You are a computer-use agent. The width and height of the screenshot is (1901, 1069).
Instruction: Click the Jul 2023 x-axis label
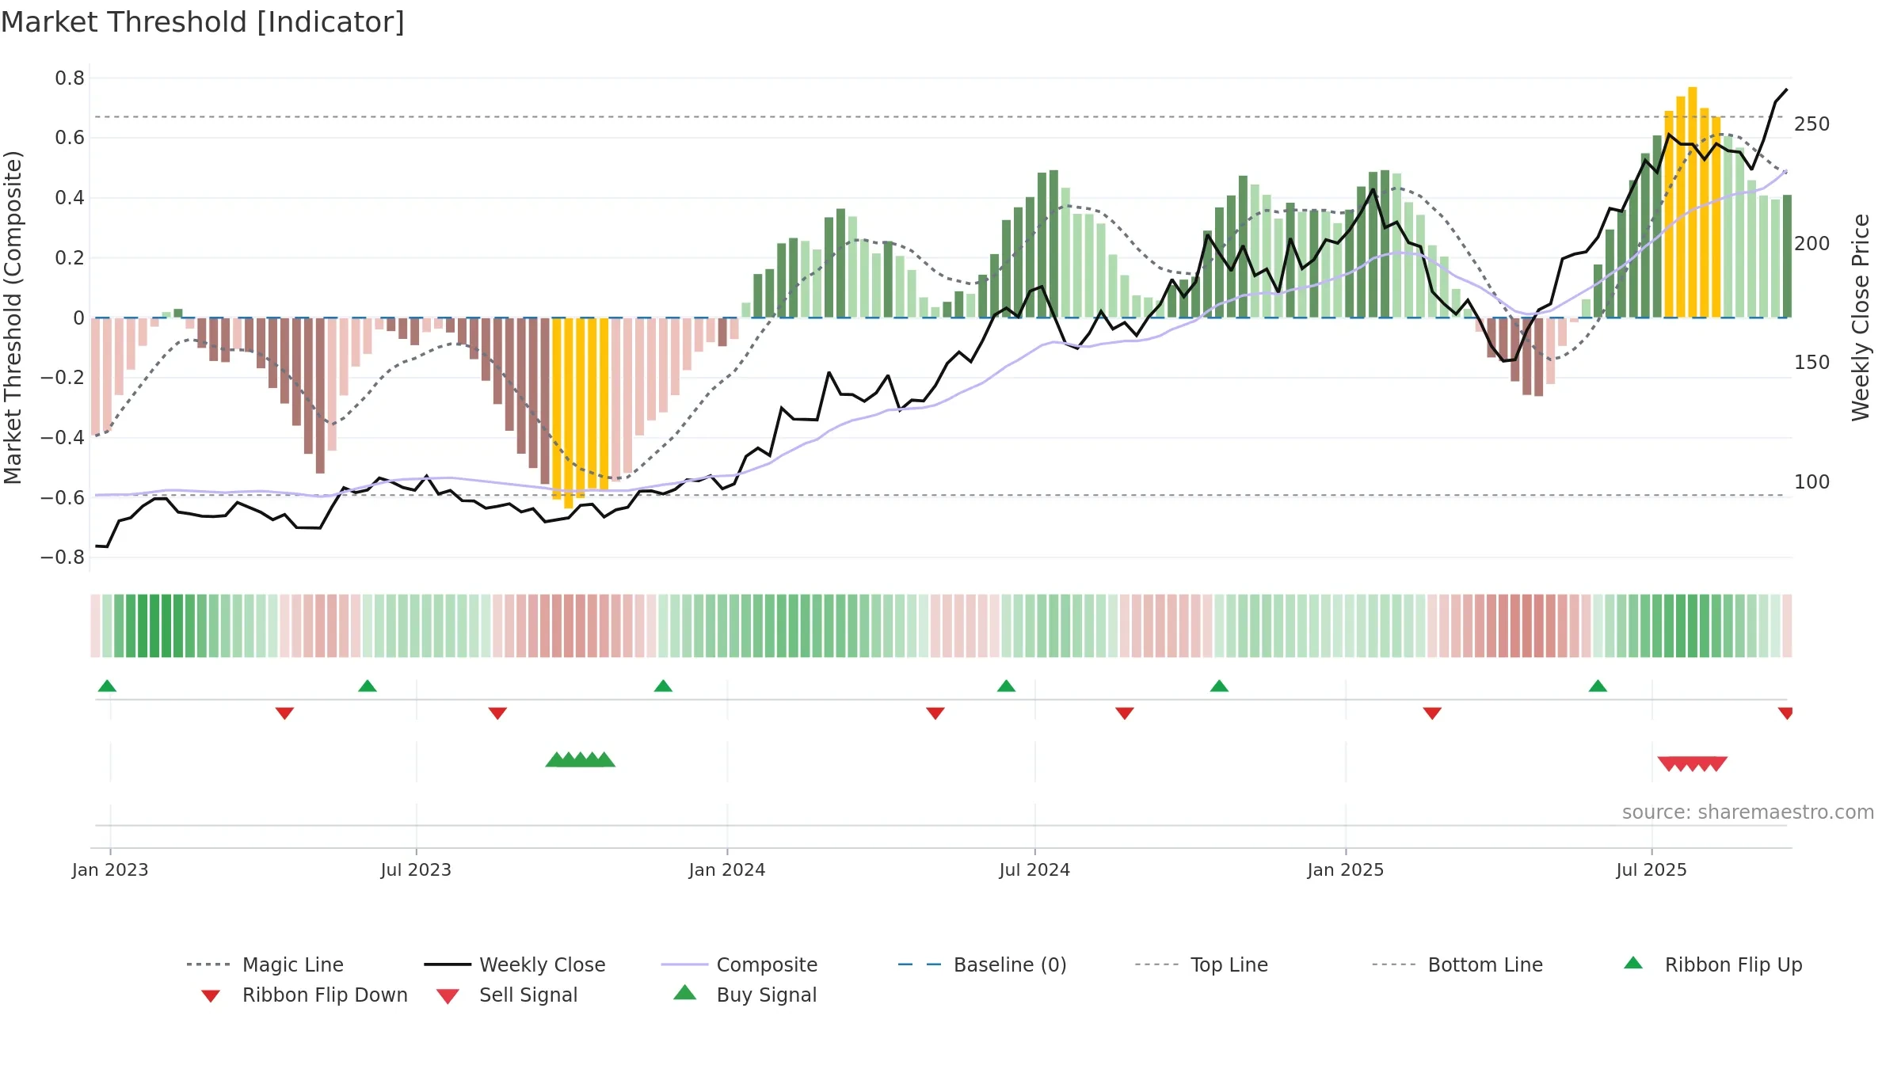pos(416,870)
